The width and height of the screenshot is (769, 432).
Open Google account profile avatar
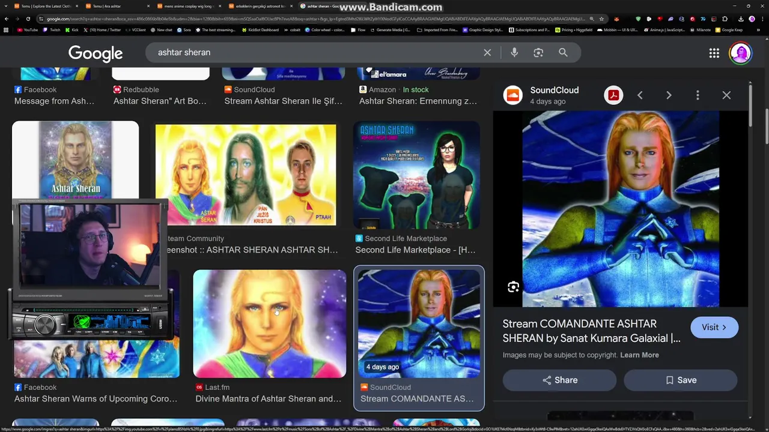click(x=740, y=53)
